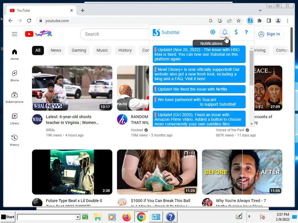Screen dimensions: 298x223
Task: Open the Chrome profile avatar icon
Action: click(278, 21)
